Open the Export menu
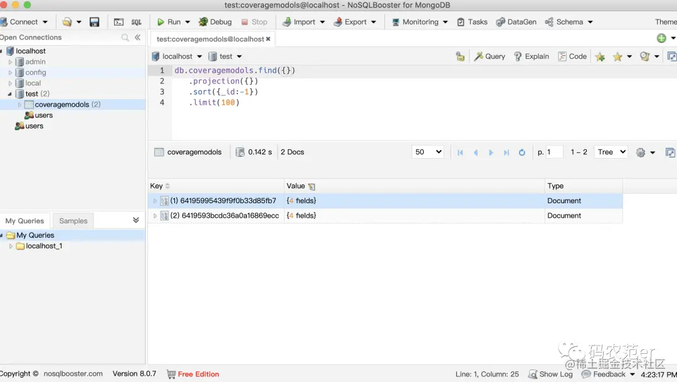The height and width of the screenshot is (382, 677). coord(355,22)
